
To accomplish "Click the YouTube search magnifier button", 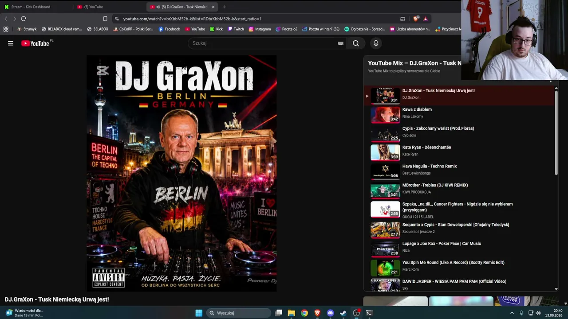I will [356, 43].
